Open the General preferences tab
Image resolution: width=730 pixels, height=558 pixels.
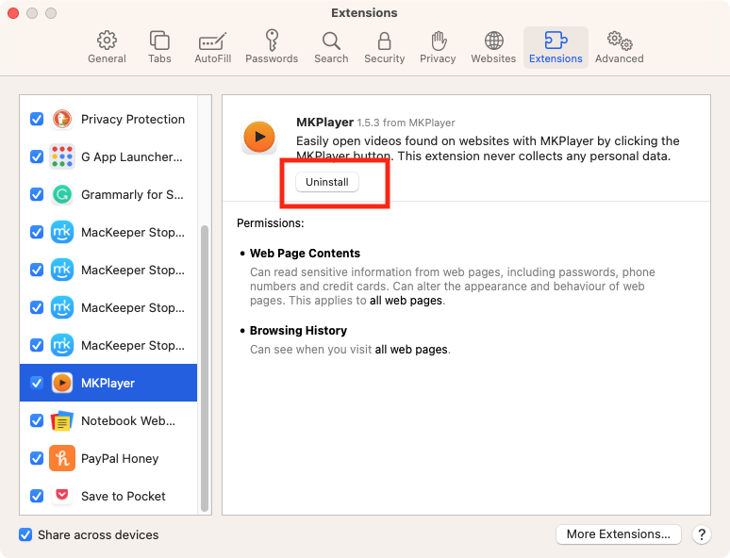(107, 47)
